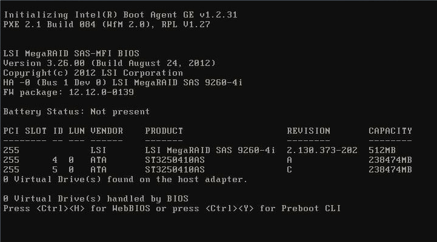Select the Version 3.26.00 build line
The image size is (437, 242).
click(109, 63)
